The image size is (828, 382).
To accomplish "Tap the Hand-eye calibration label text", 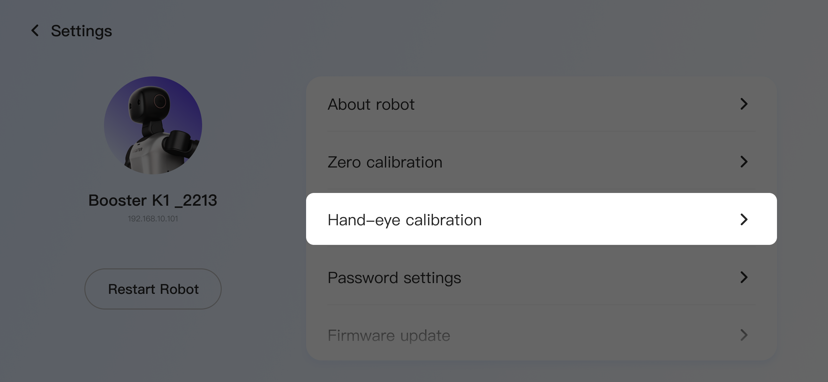I will 405,220.
